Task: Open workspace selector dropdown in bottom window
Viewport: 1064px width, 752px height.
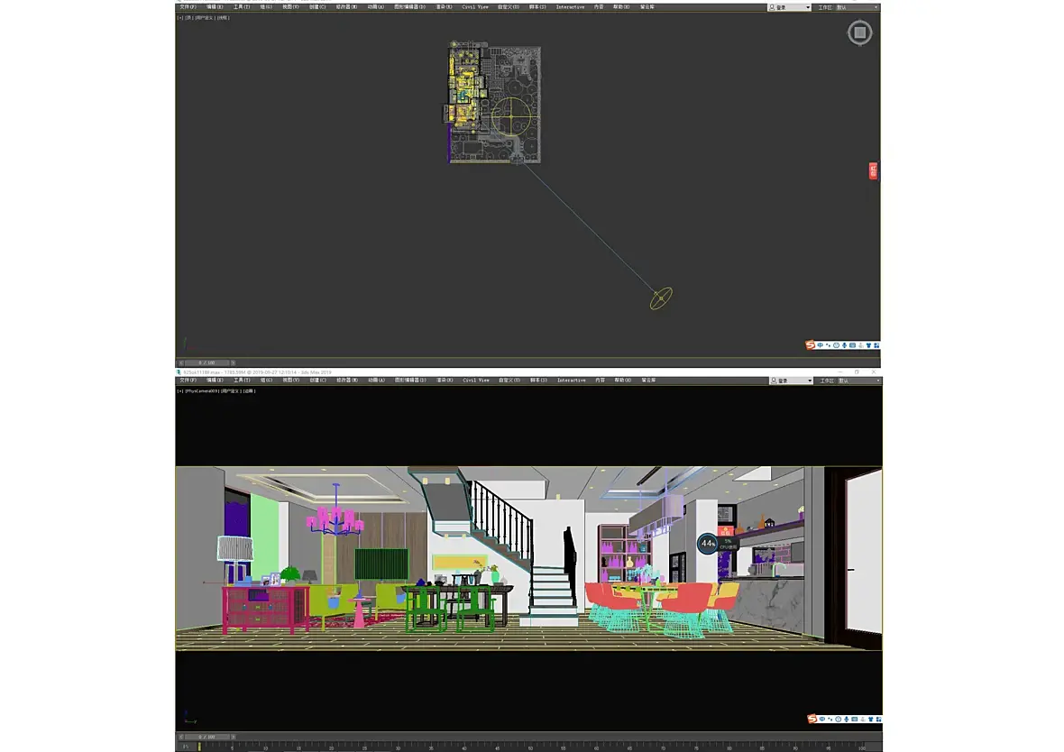Action: [859, 381]
